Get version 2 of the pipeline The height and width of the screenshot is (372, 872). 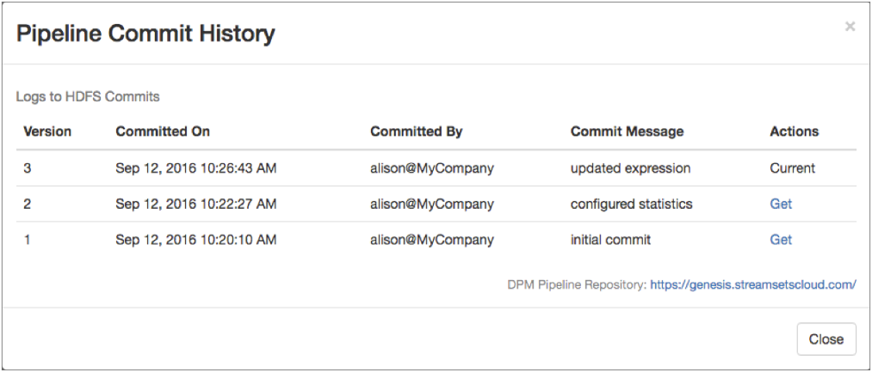pos(781,204)
